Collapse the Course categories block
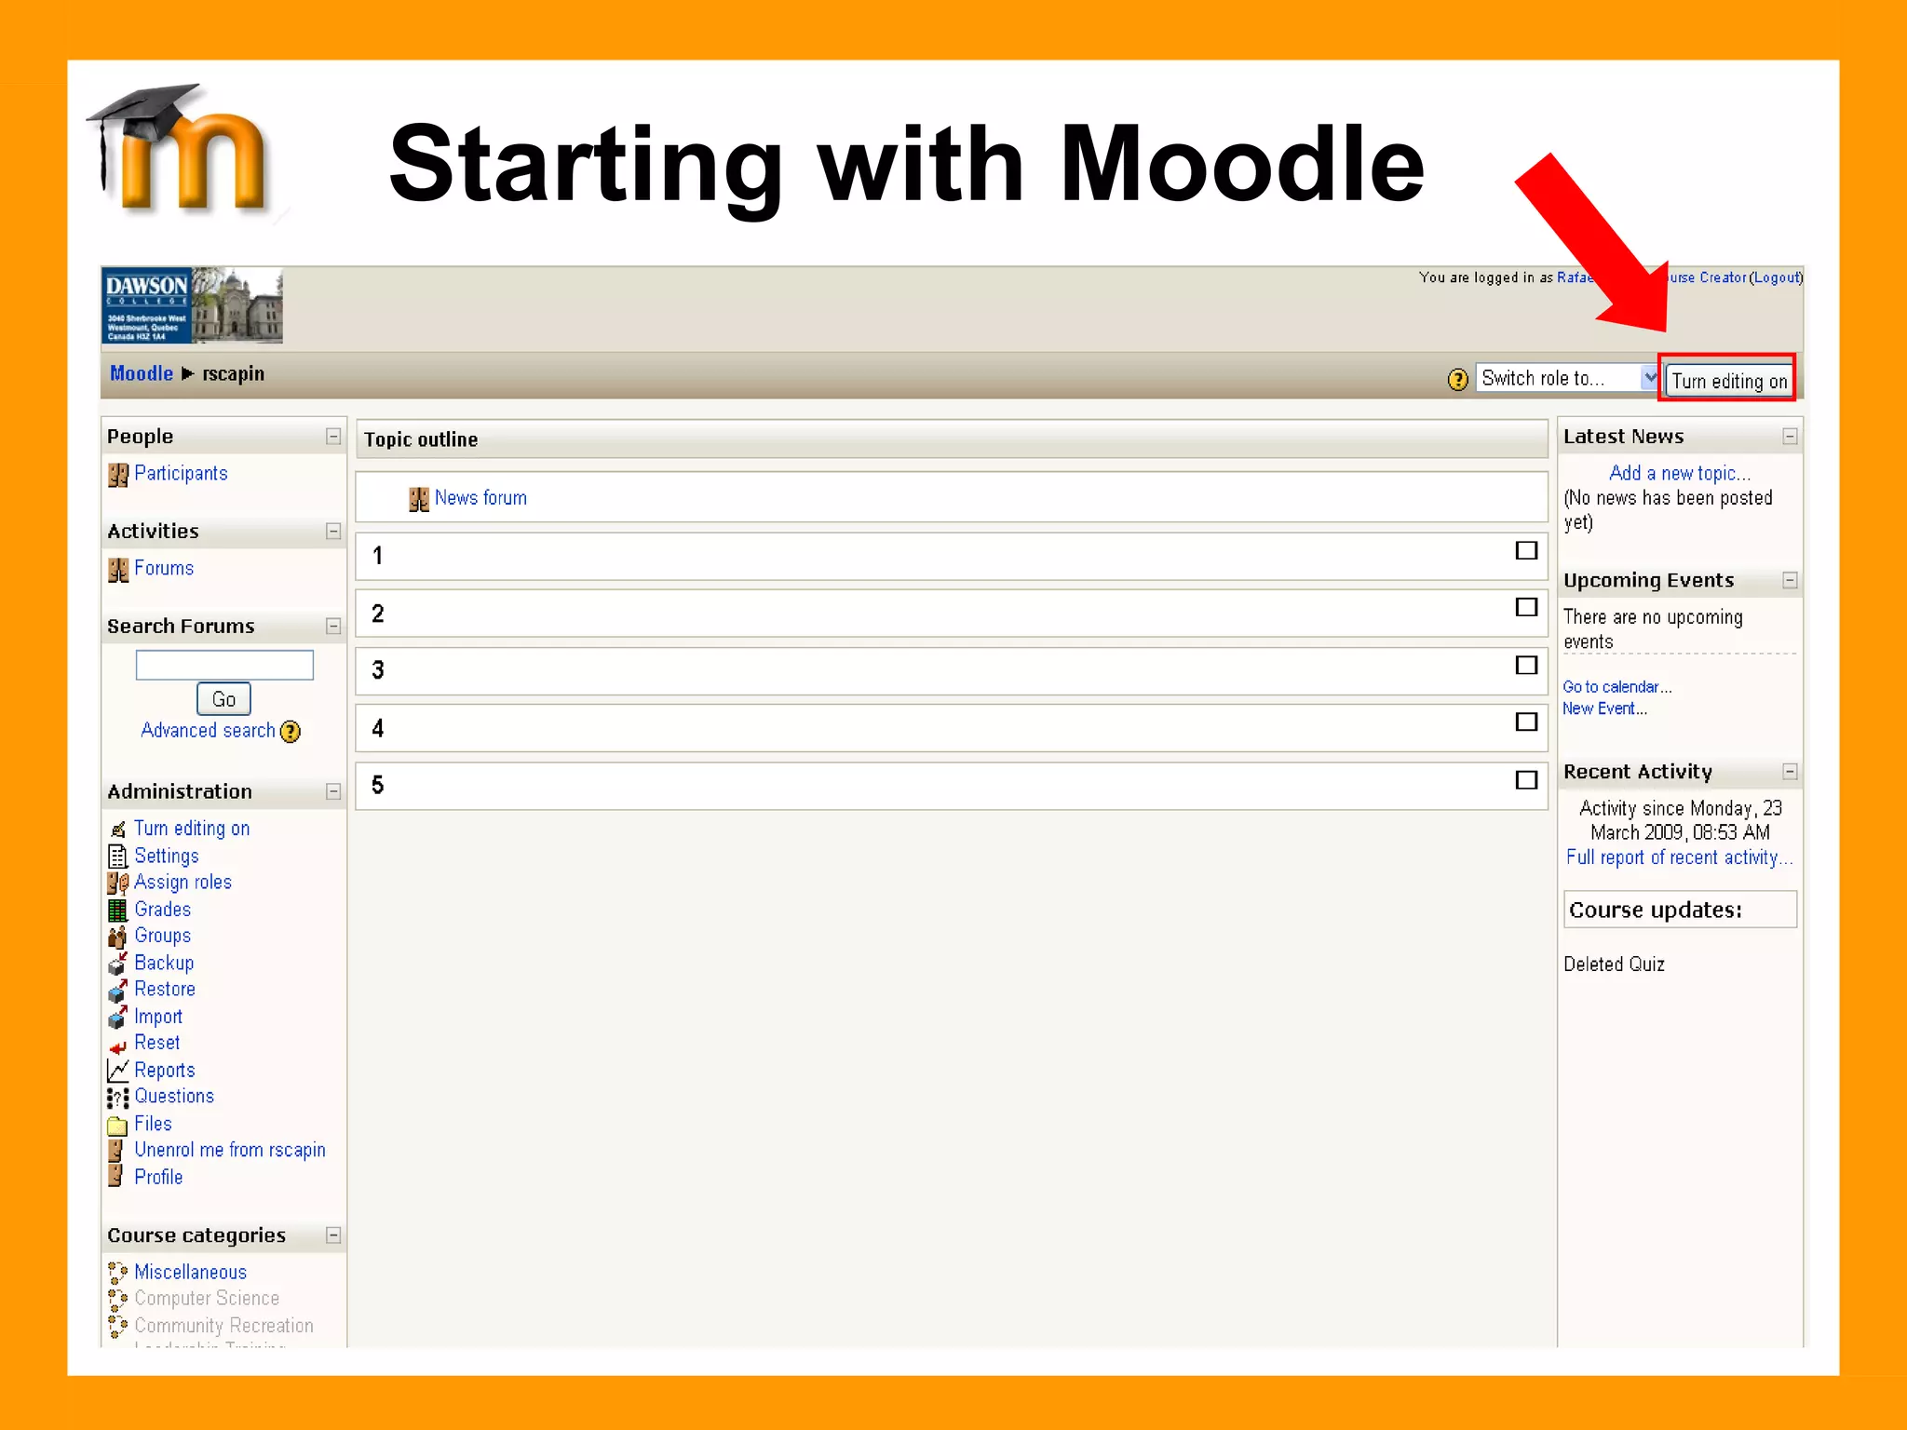The image size is (1907, 1430). pyautogui.click(x=333, y=1236)
